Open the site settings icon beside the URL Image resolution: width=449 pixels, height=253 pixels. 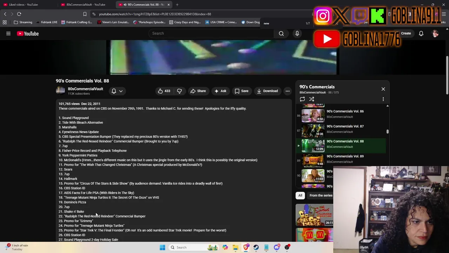click(x=94, y=14)
